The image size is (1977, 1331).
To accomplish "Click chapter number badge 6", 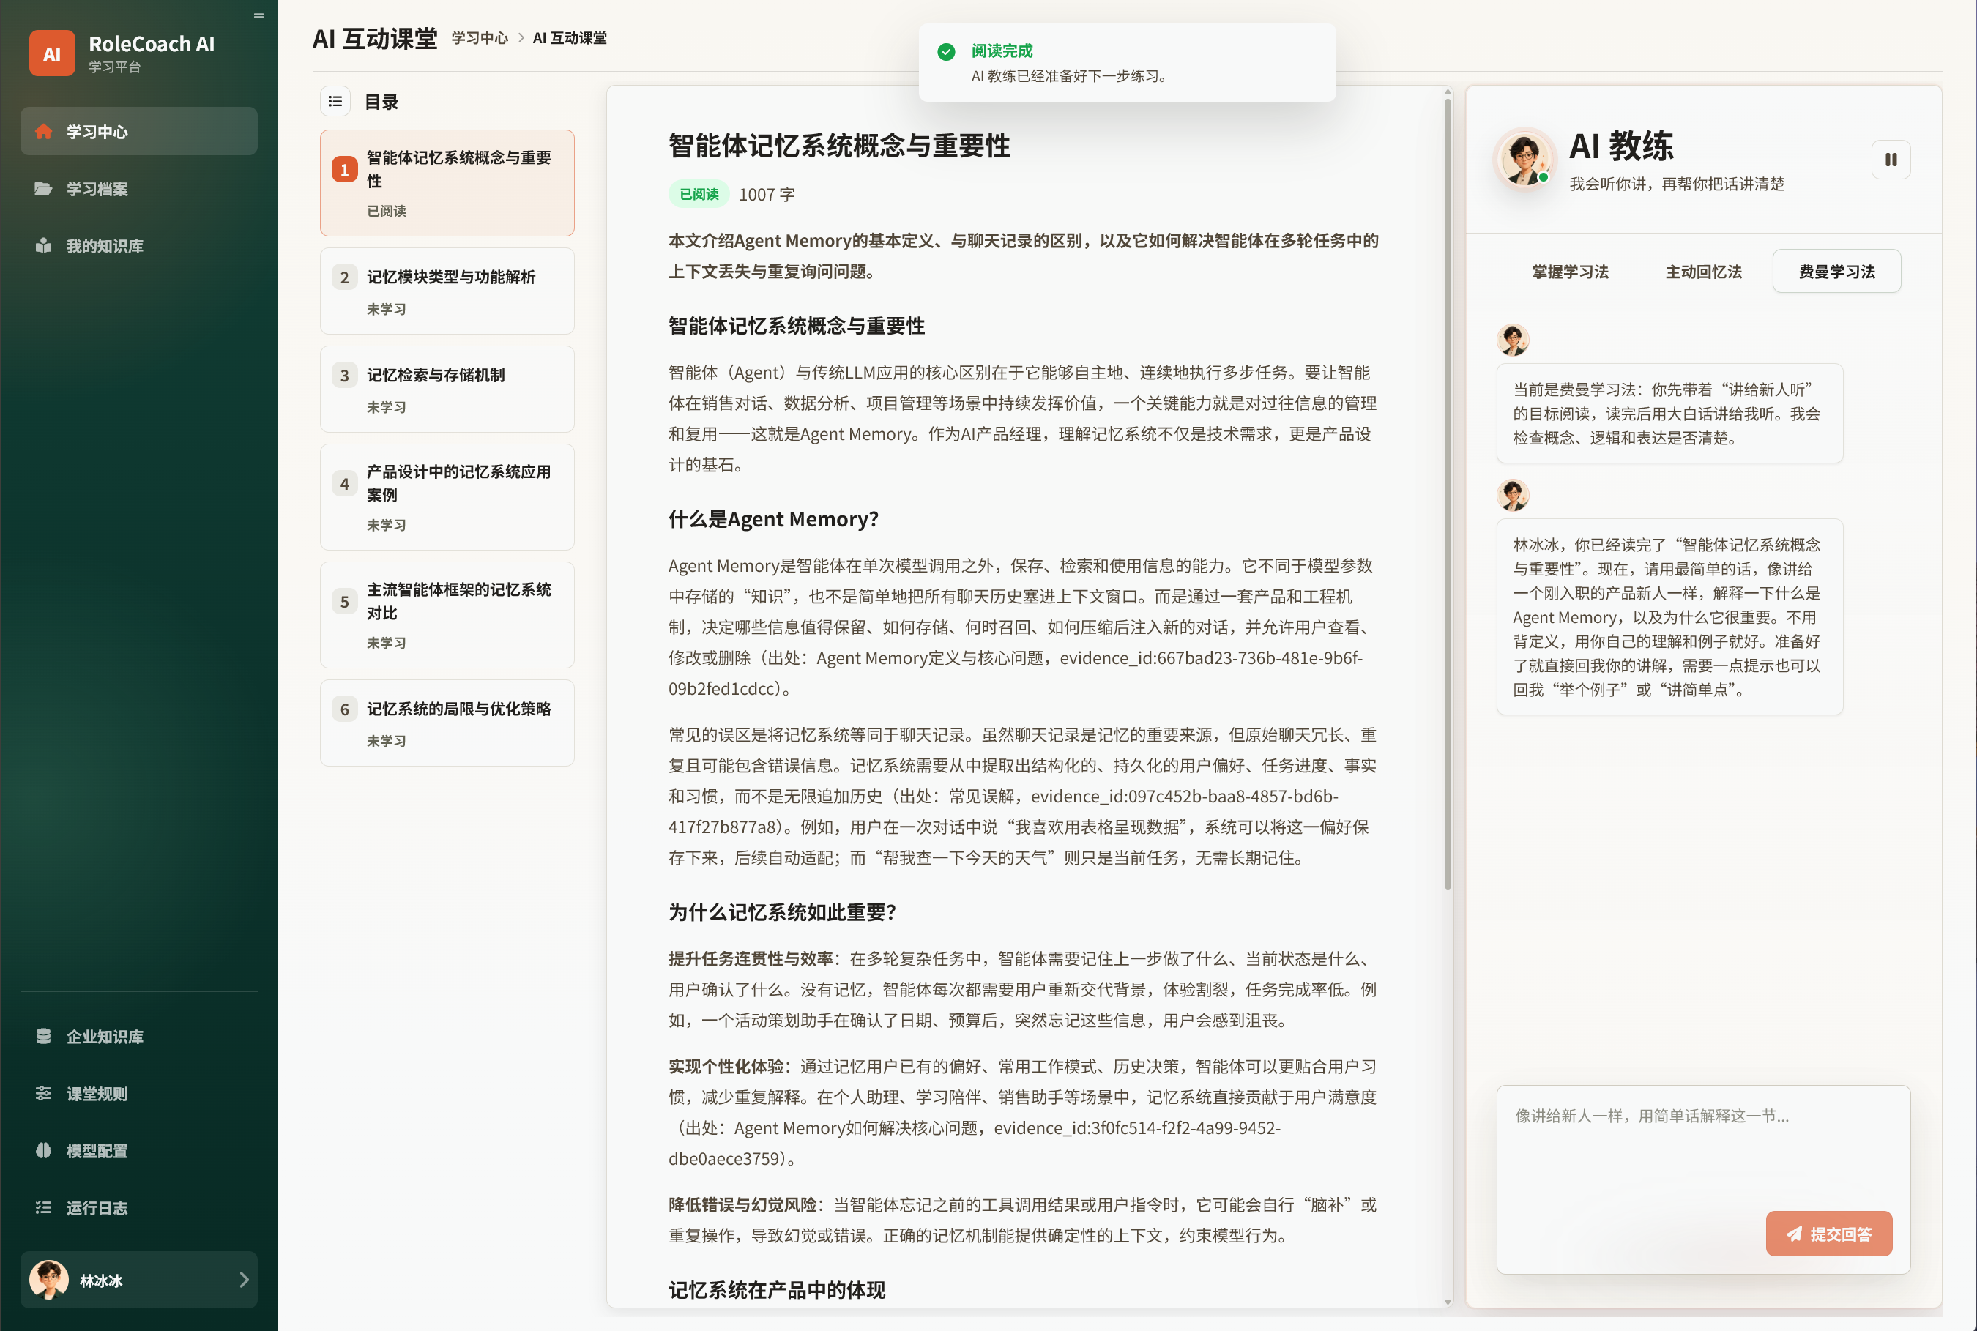I will [x=344, y=709].
